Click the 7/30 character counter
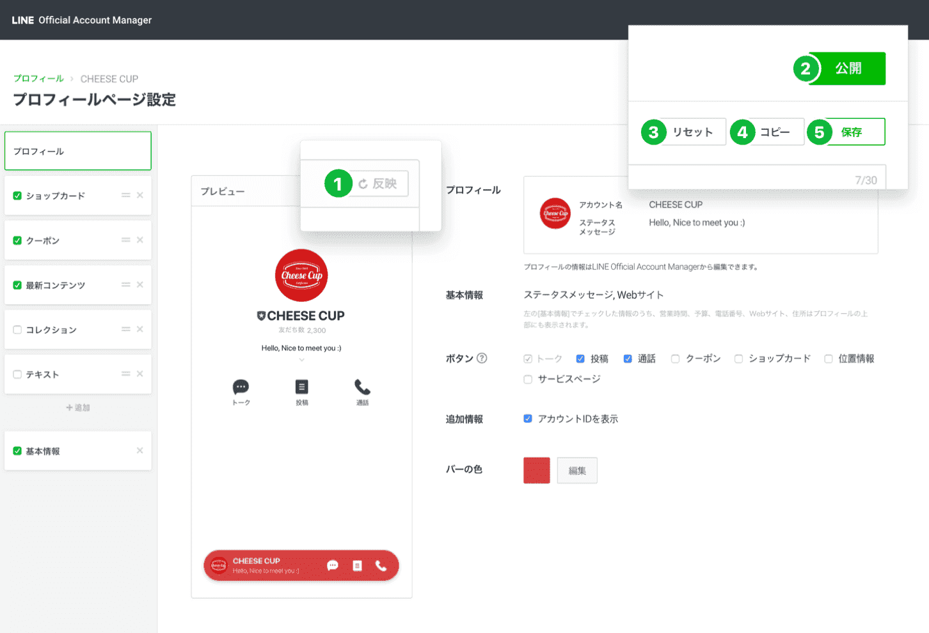The image size is (929, 633). [866, 180]
